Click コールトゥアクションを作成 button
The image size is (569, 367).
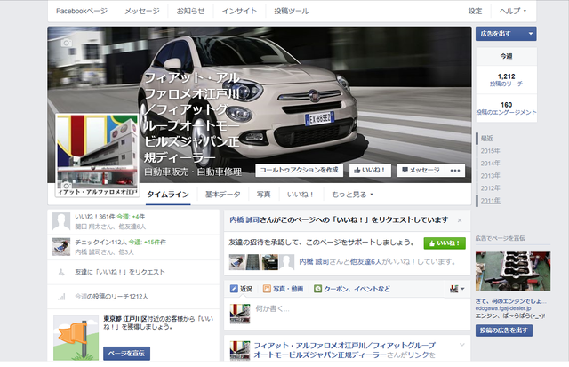coord(300,170)
